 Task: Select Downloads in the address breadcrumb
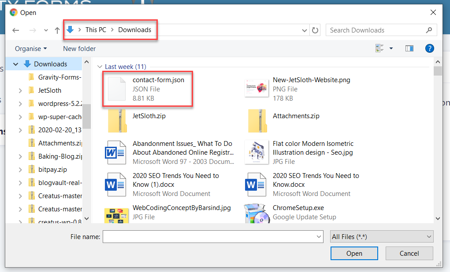[x=134, y=30]
